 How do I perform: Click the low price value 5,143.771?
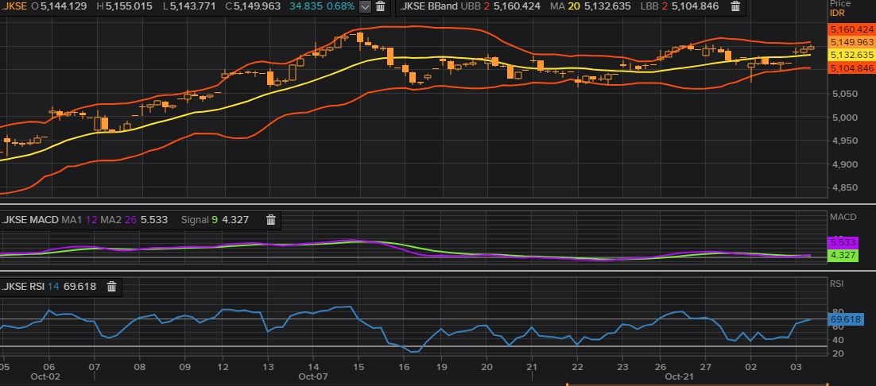click(x=192, y=6)
